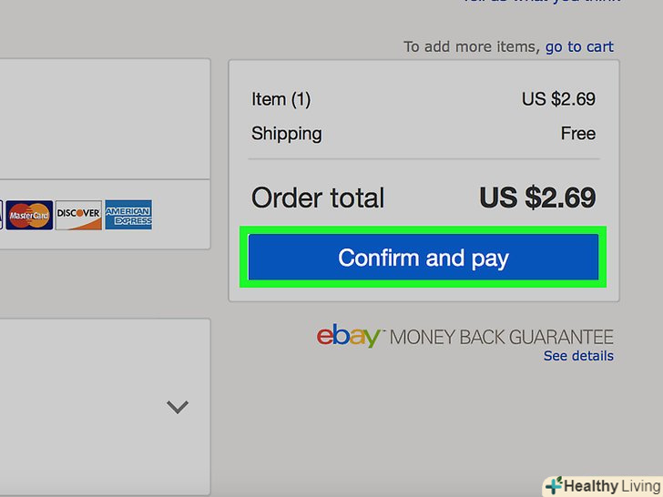
Task: Click the MONEY BACK GUARANTEE text
Action: 502,337
